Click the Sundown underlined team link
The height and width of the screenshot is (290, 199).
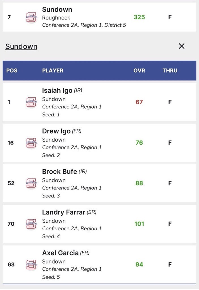click(x=21, y=46)
